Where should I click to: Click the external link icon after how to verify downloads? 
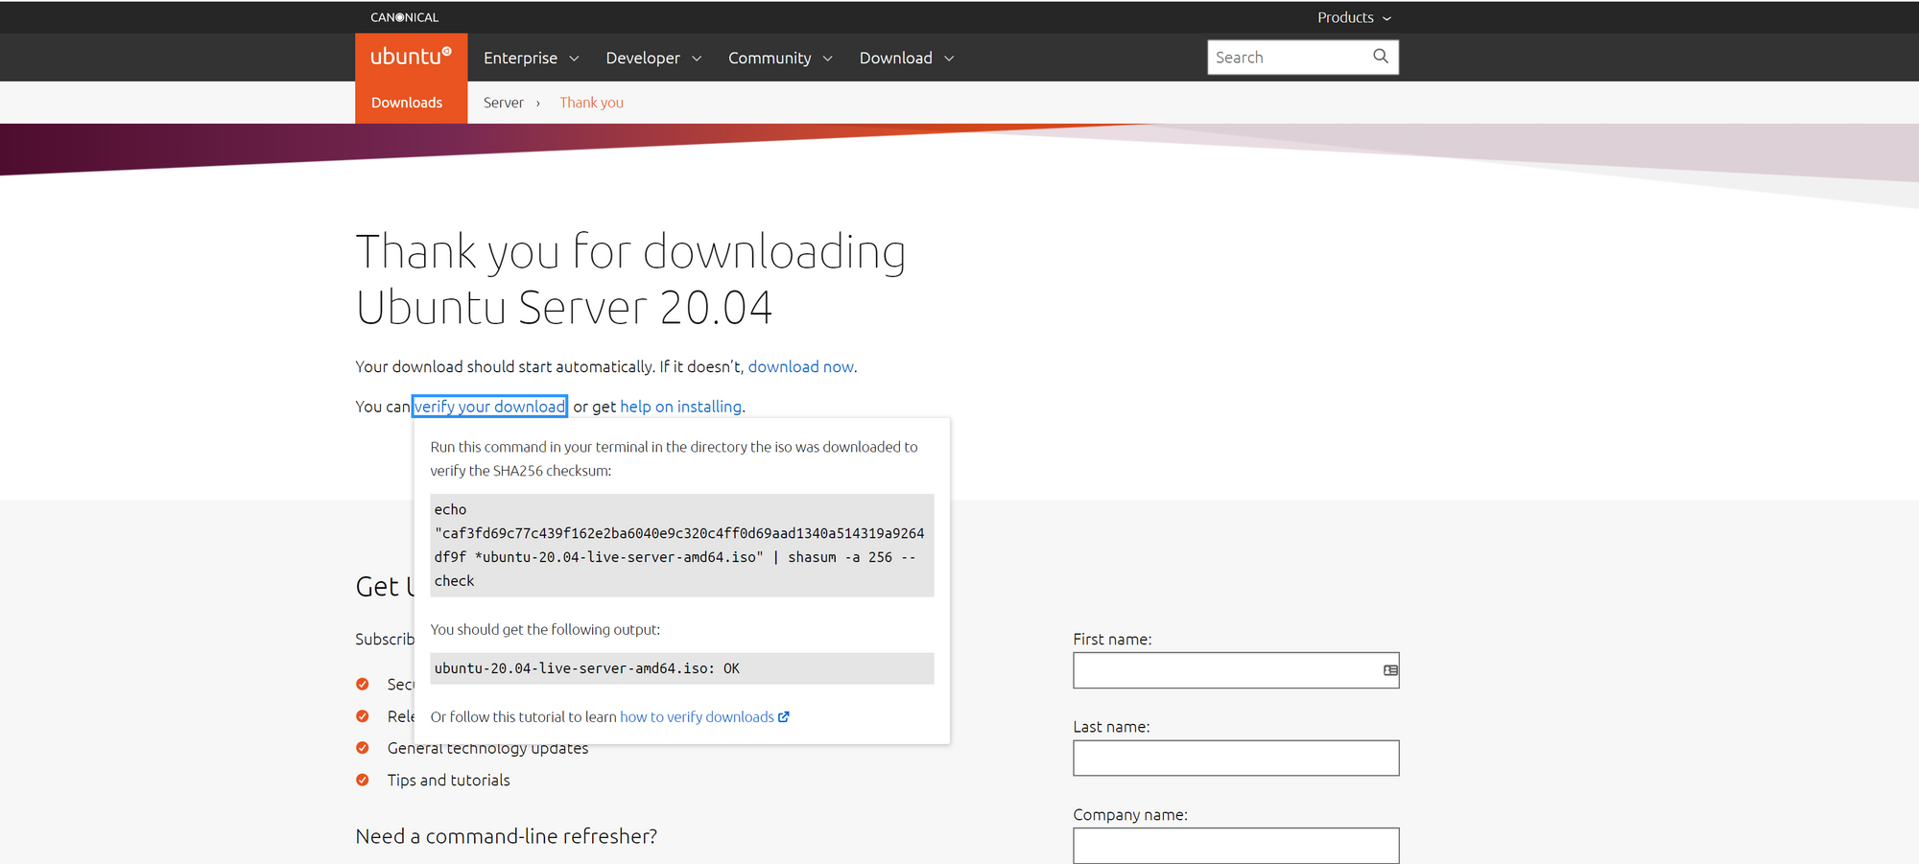pyautogui.click(x=784, y=716)
